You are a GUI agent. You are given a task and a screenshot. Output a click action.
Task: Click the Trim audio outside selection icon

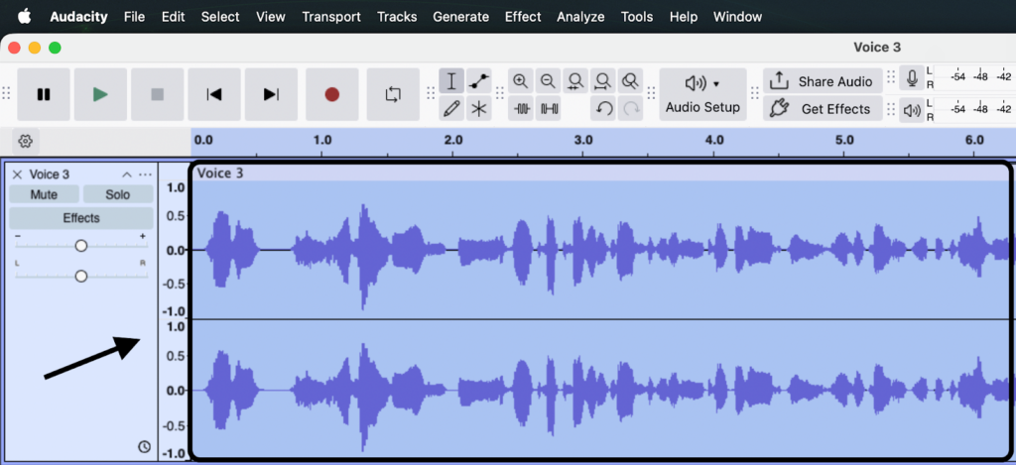[521, 109]
